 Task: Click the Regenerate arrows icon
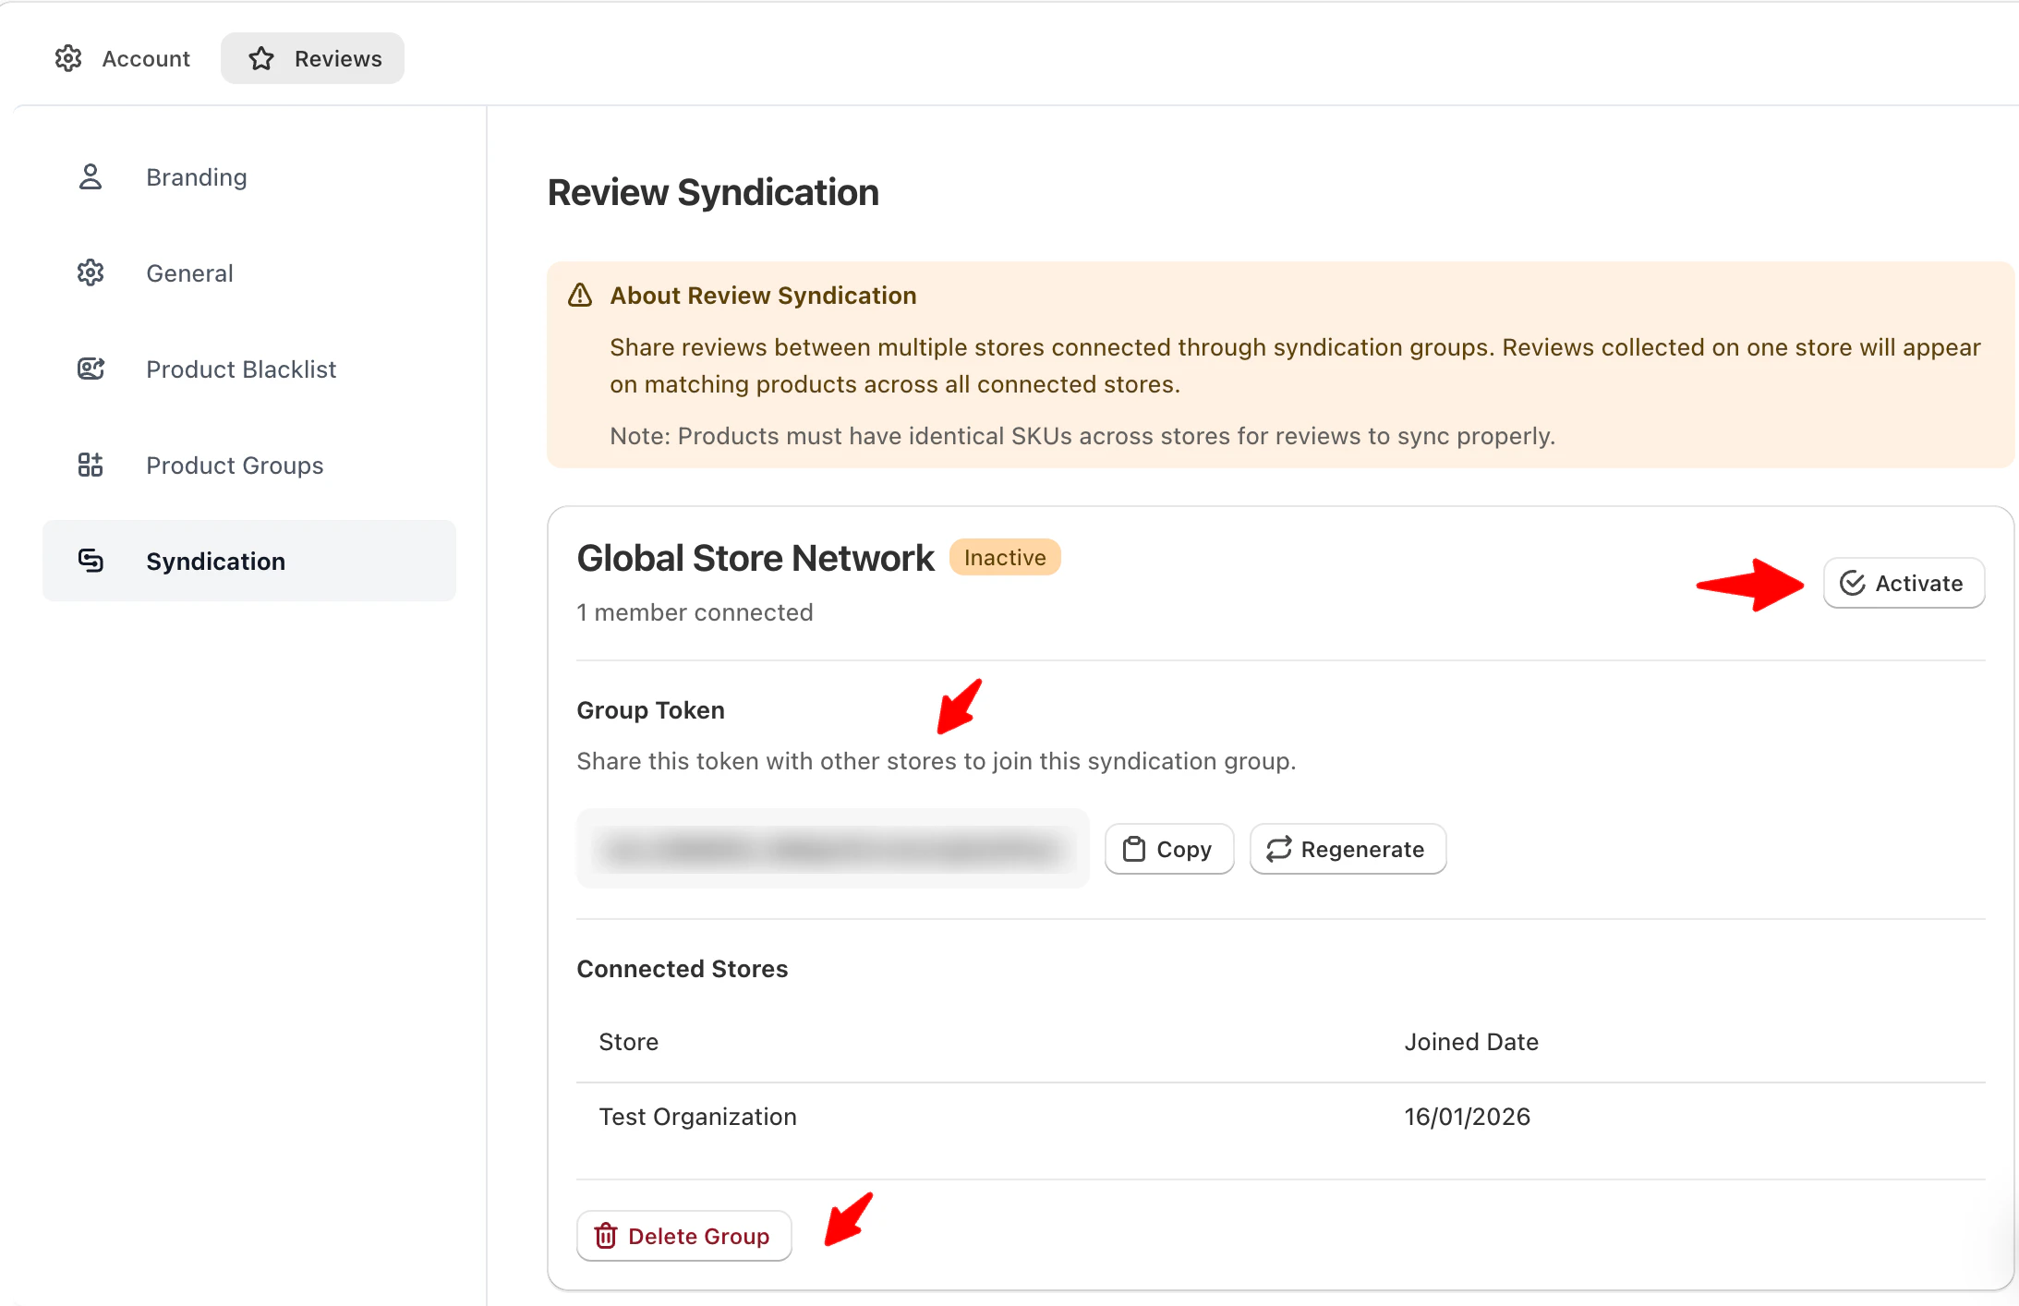pyautogui.click(x=1279, y=849)
